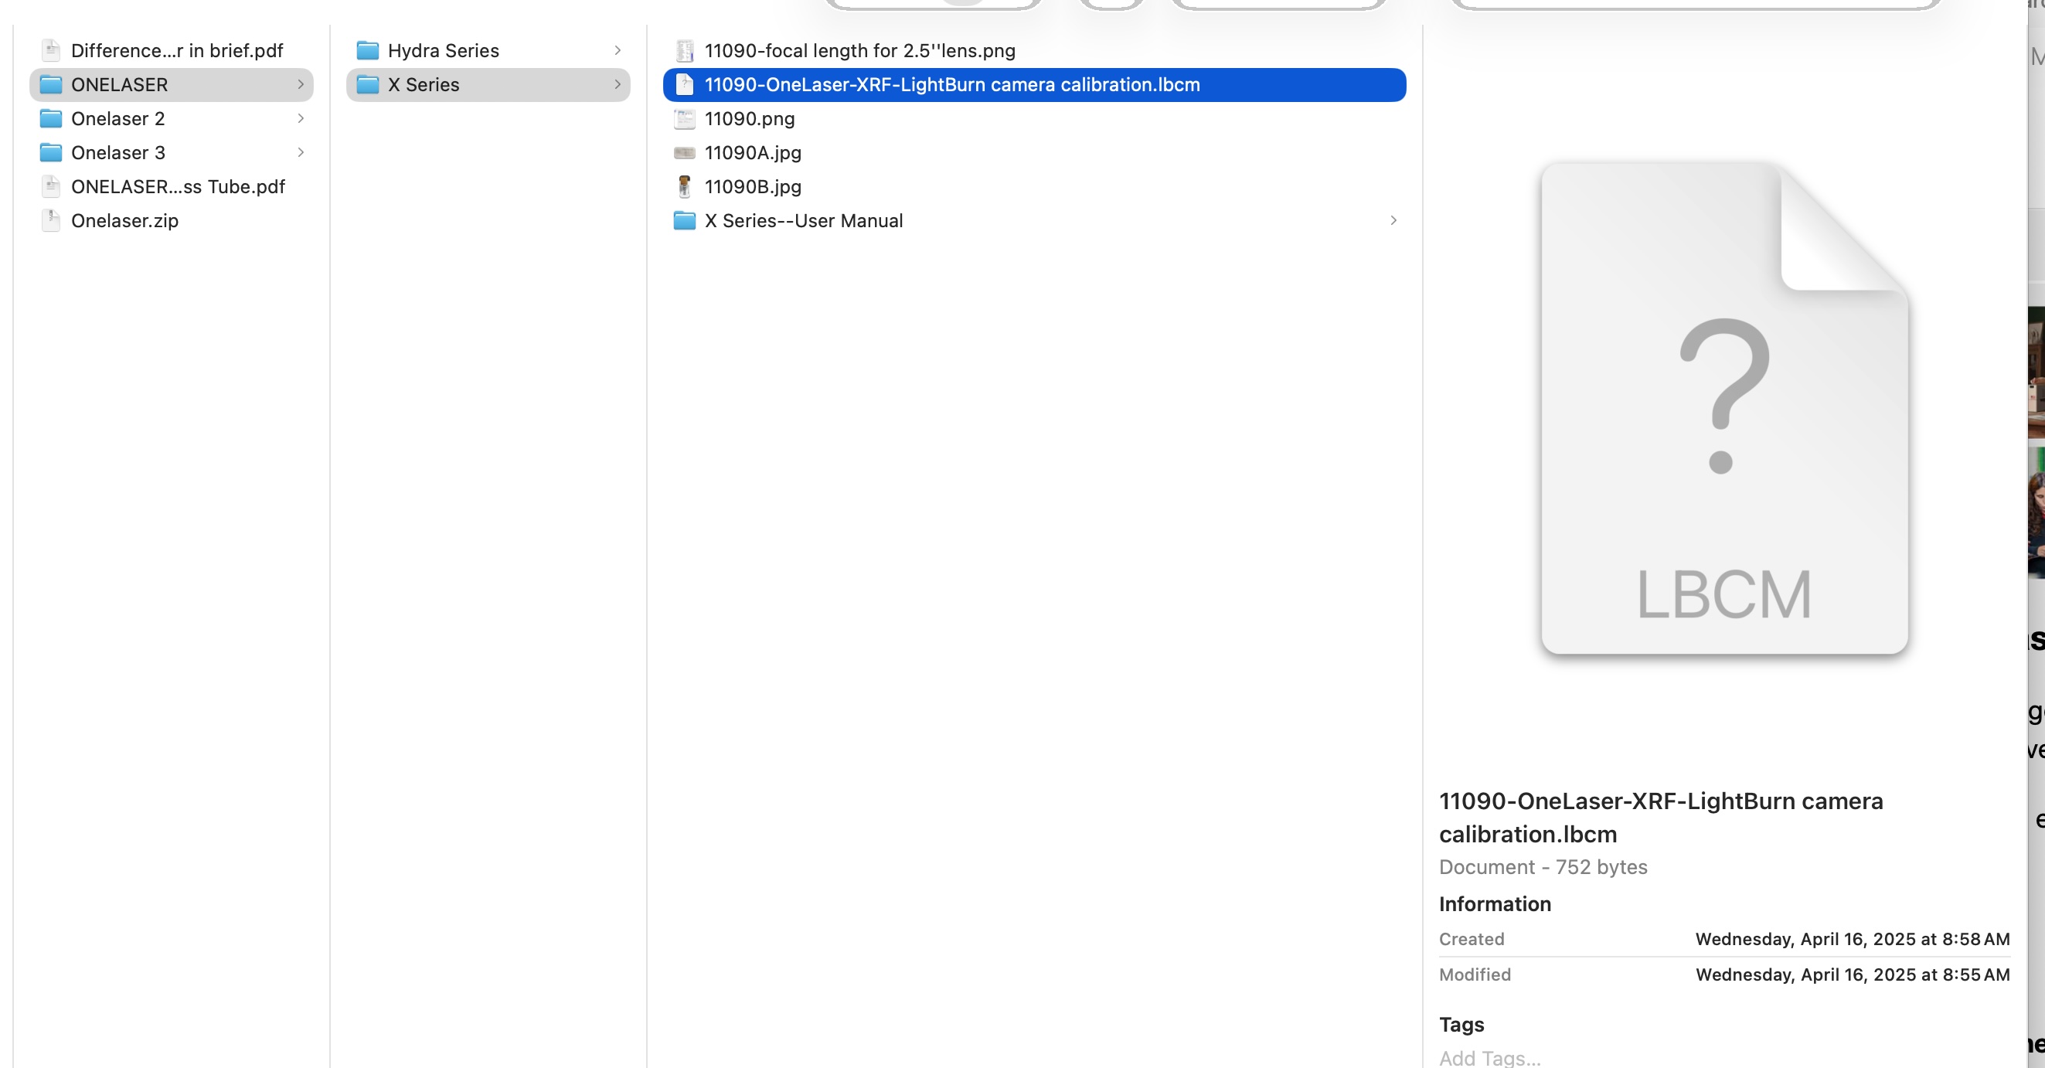Click the preview pane file name title
Image resolution: width=2045 pixels, height=1068 pixels.
point(1660,817)
